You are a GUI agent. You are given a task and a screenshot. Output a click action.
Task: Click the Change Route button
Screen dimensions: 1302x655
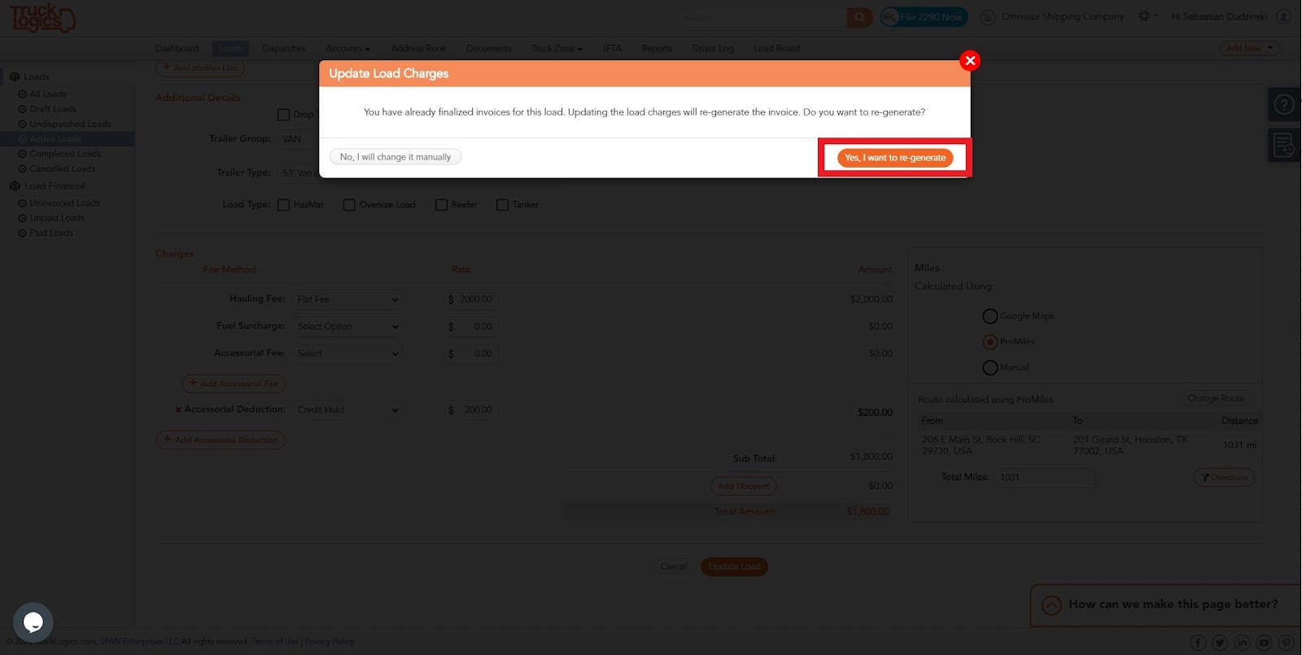click(1216, 399)
